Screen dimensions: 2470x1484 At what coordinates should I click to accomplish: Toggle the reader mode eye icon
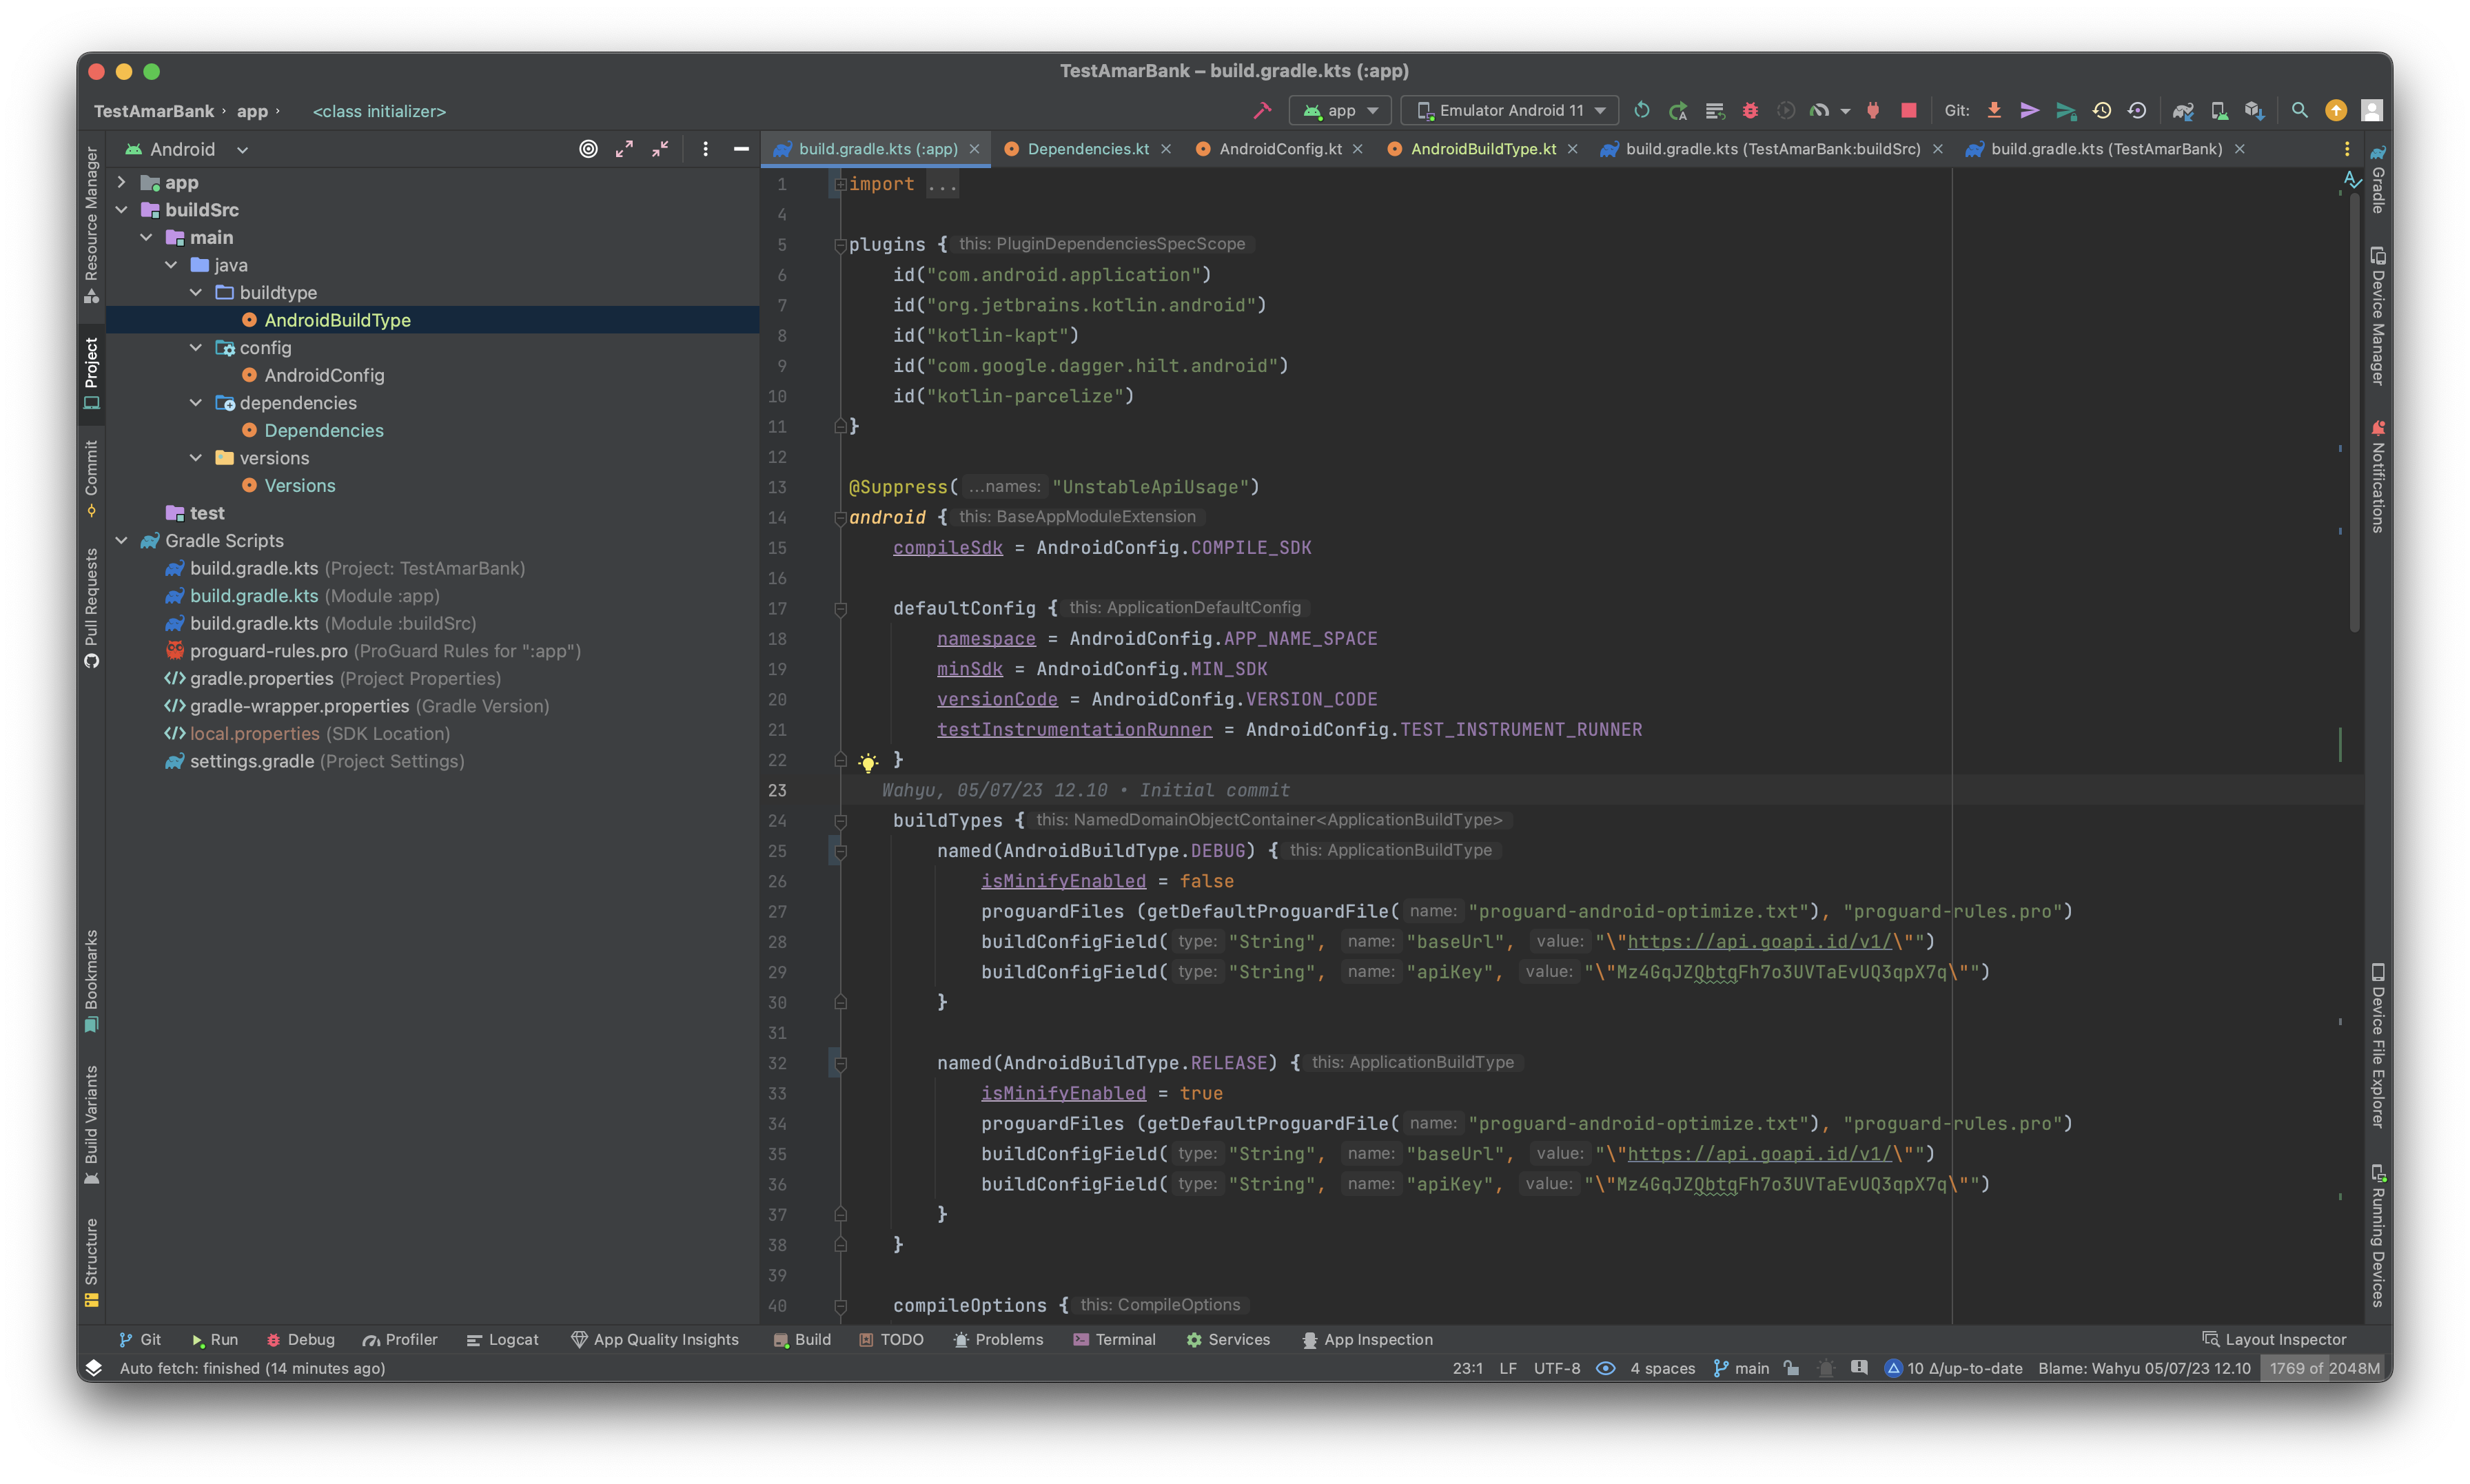1605,1368
